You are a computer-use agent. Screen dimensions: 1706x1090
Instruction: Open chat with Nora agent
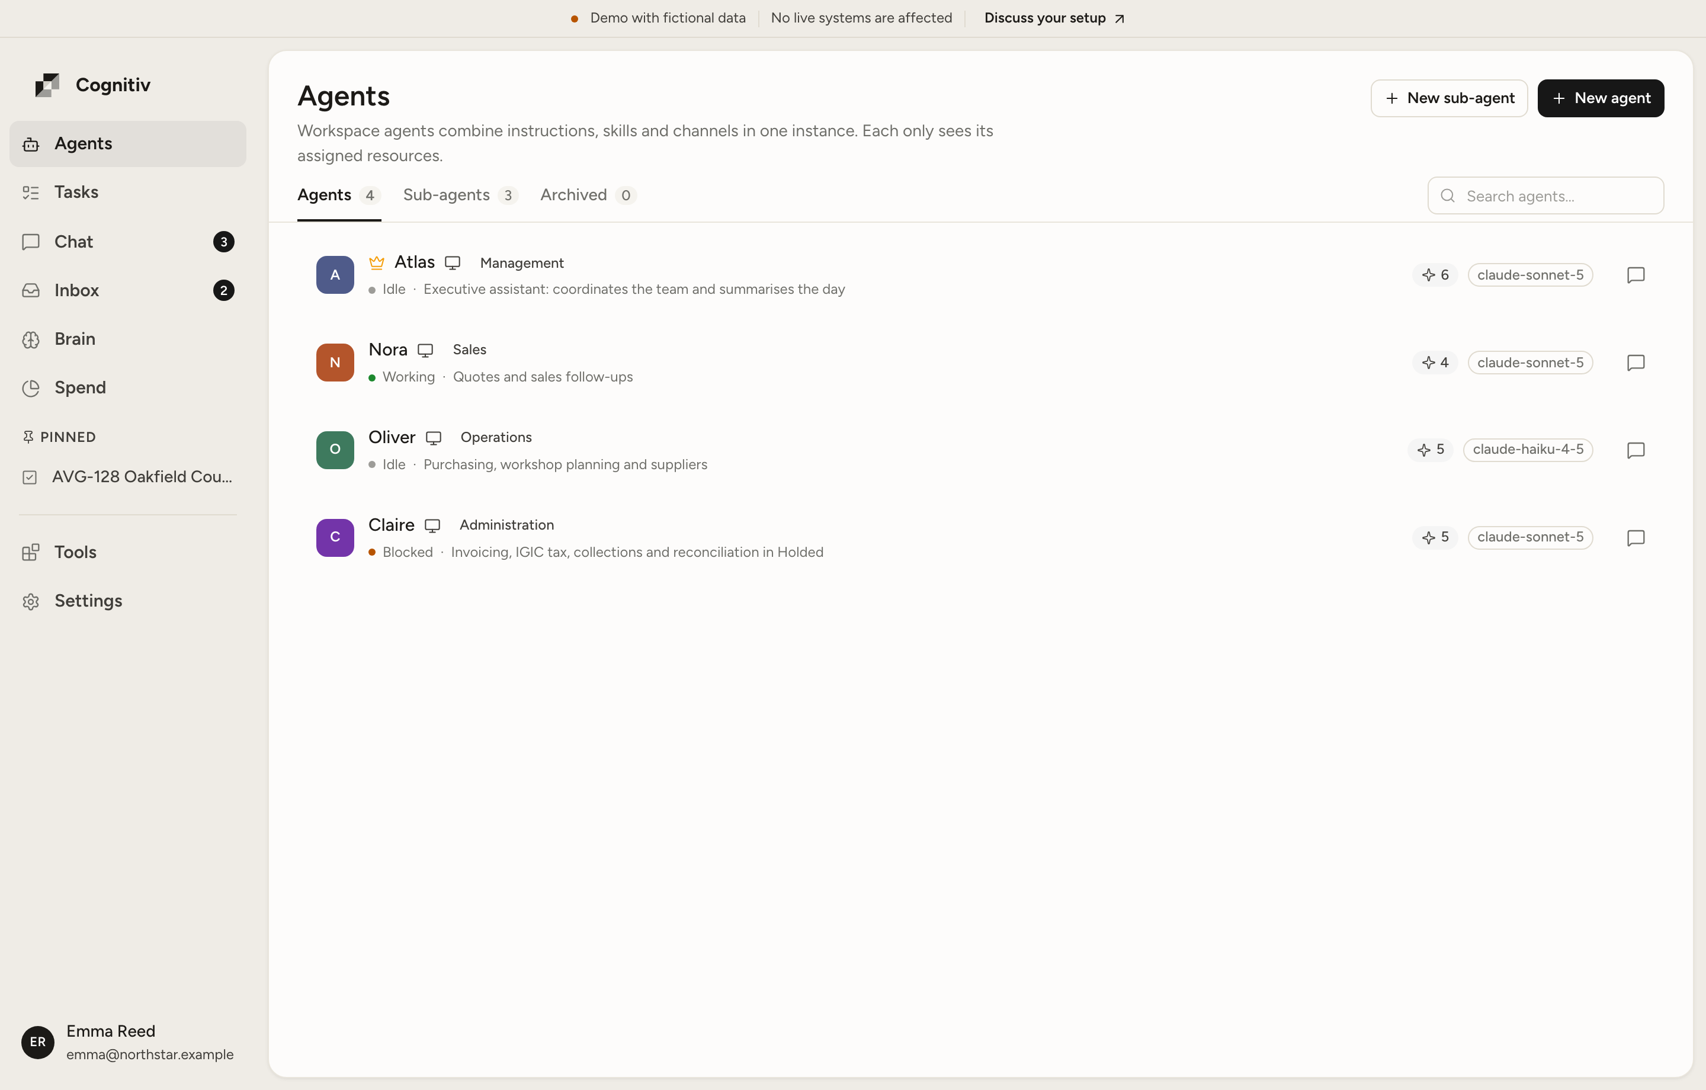(x=1635, y=363)
